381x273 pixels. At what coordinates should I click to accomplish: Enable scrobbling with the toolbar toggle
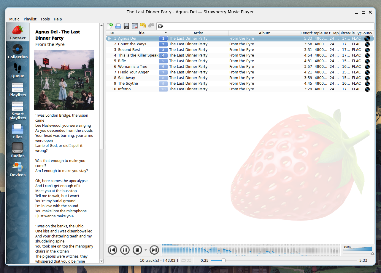pyautogui.click(x=161, y=26)
